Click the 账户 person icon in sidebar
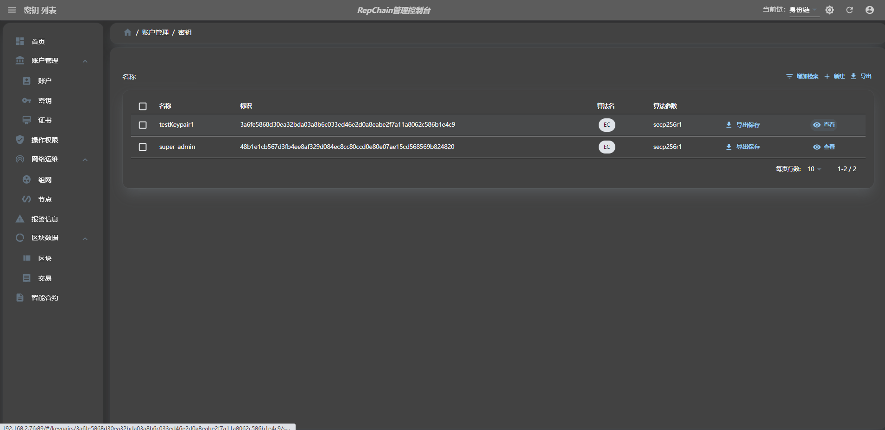Image resolution: width=885 pixels, height=430 pixels. tap(27, 81)
